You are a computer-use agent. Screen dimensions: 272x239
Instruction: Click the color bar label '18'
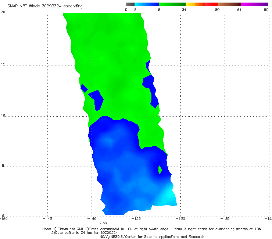(158, 10)
